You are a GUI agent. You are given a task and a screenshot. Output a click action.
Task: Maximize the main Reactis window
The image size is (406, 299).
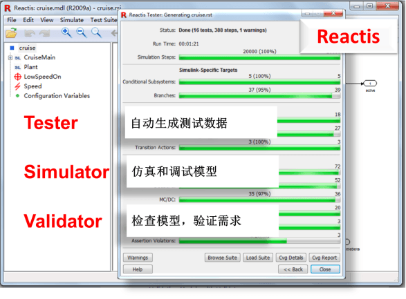click(x=369, y=6)
